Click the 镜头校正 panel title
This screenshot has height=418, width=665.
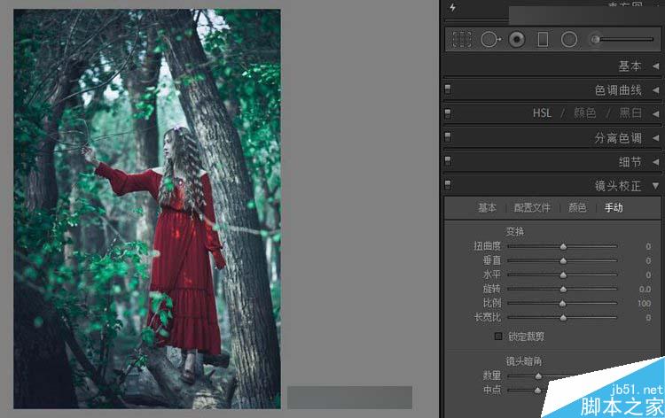[618, 185]
